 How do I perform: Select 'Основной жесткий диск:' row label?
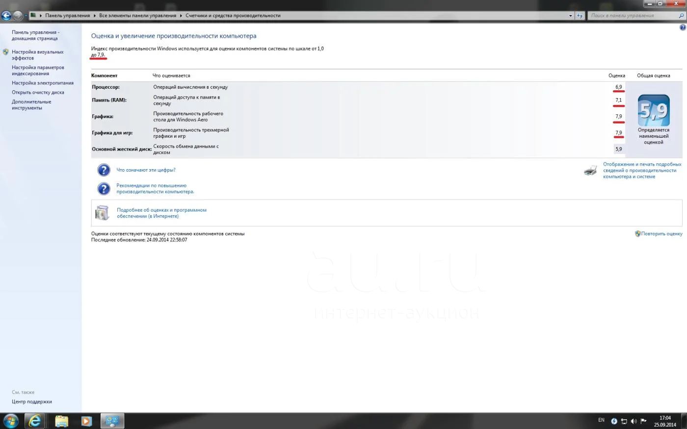point(122,149)
